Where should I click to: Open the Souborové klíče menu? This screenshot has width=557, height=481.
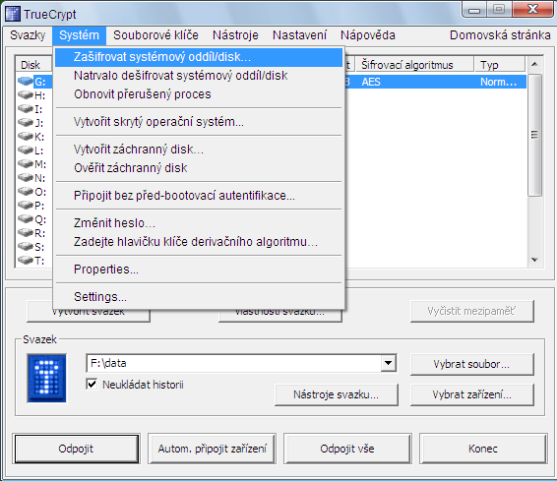pyautogui.click(x=155, y=35)
